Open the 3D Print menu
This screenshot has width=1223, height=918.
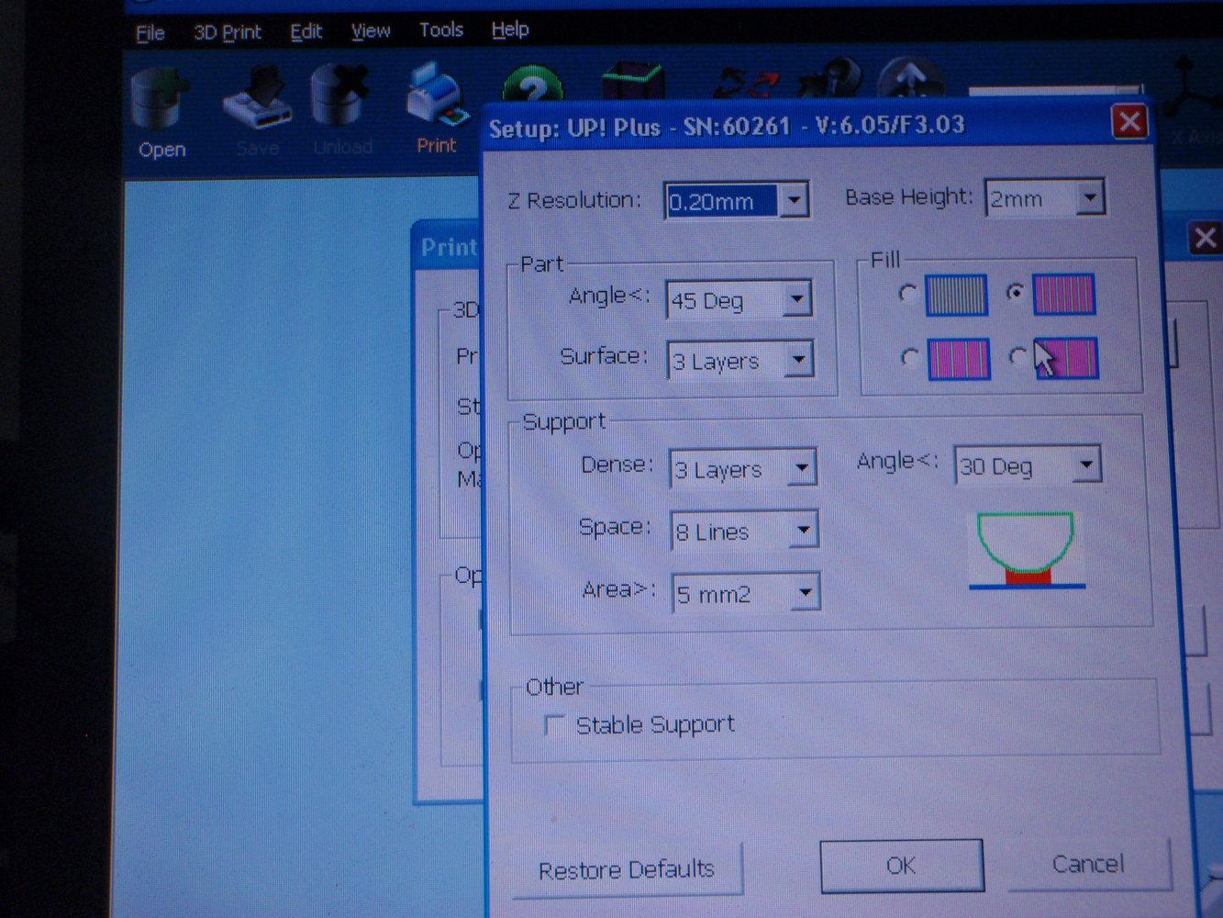point(228,33)
